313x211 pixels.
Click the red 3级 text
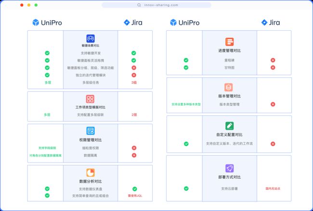(134, 83)
